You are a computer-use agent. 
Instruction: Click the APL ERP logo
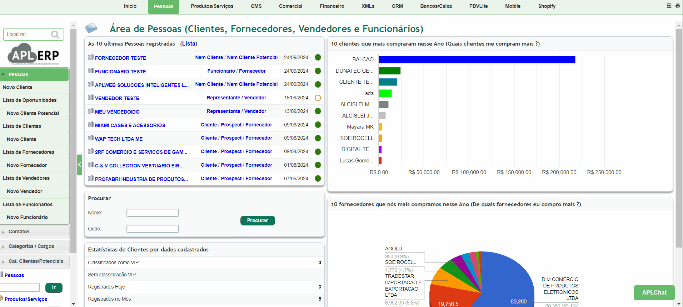34,54
